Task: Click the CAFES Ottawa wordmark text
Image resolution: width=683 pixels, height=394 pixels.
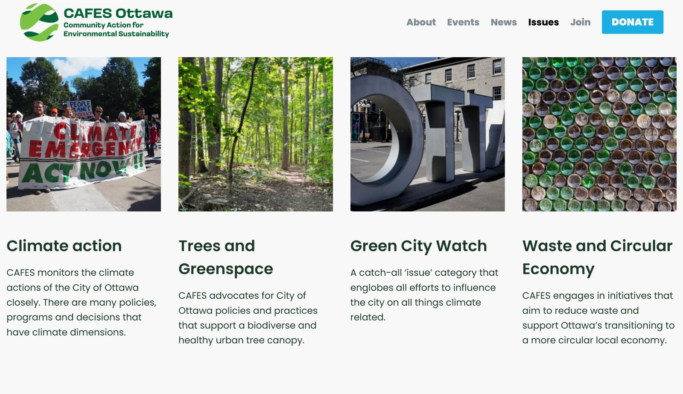Action: (x=118, y=14)
